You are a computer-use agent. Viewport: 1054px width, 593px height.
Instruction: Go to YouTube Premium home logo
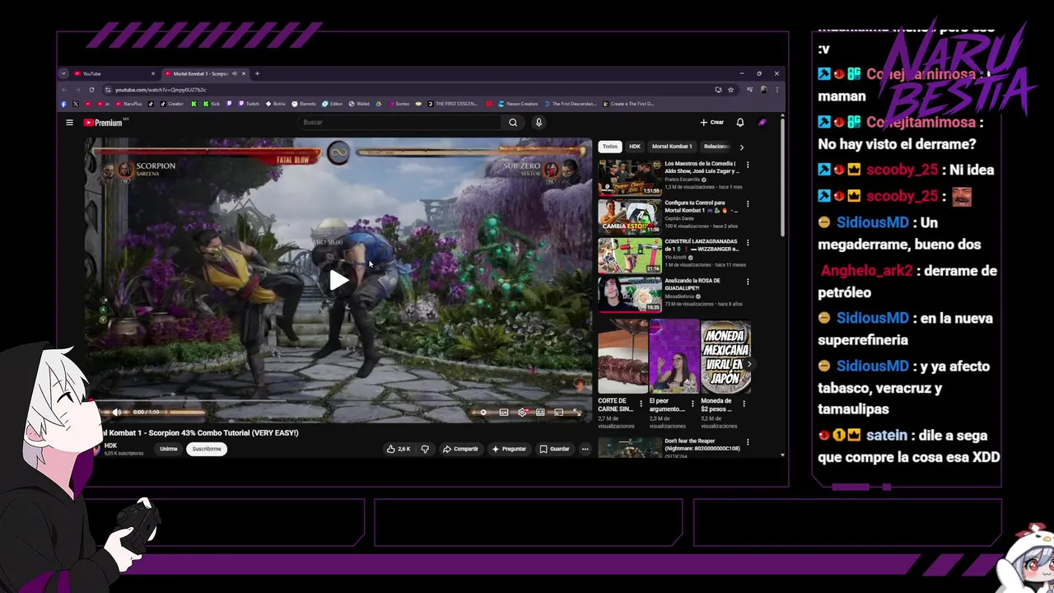[103, 123]
